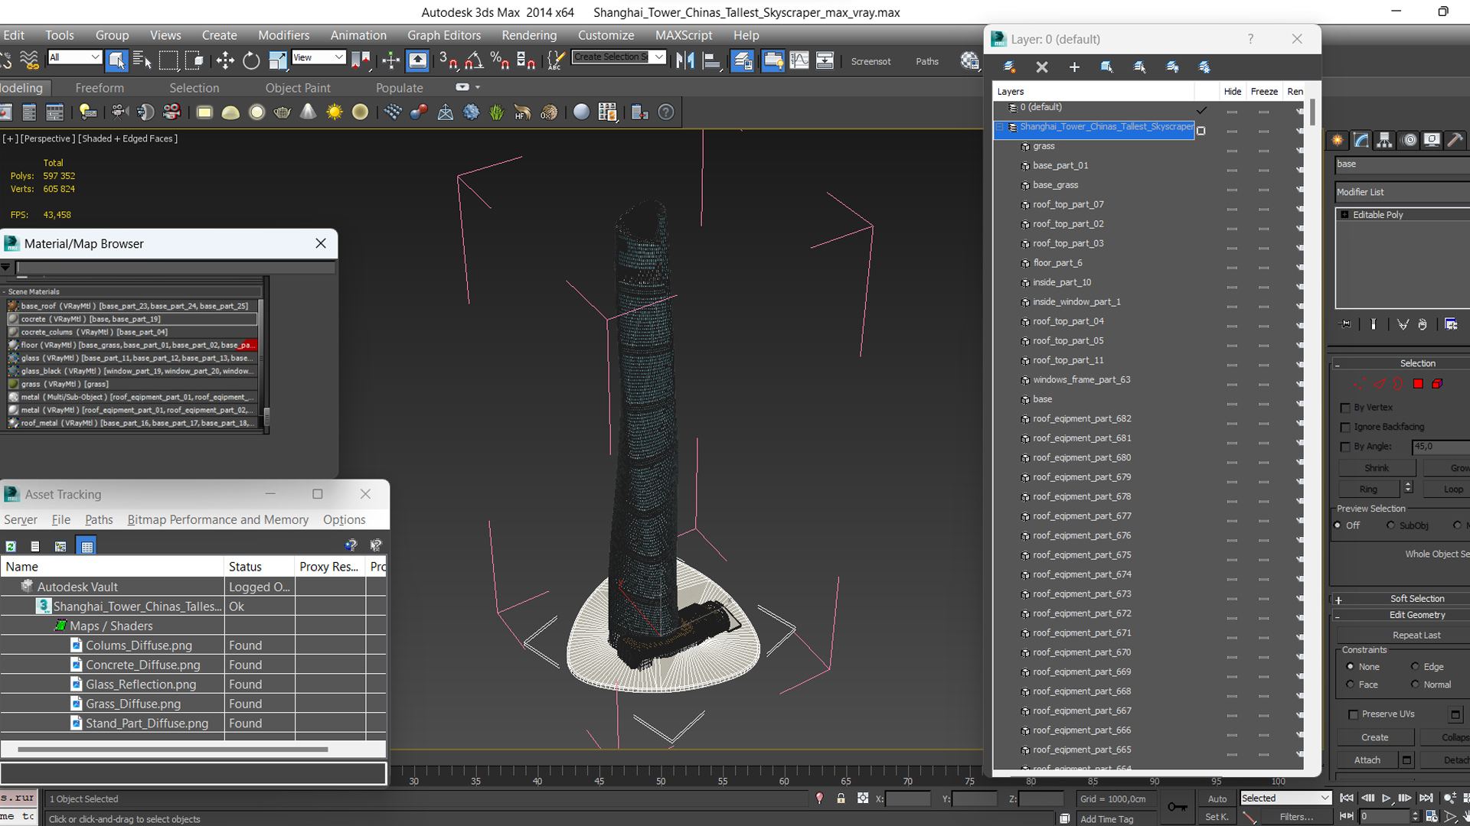The height and width of the screenshot is (826, 1470).
Task: Open the View reference coordinate dropdown
Action: 318,57
